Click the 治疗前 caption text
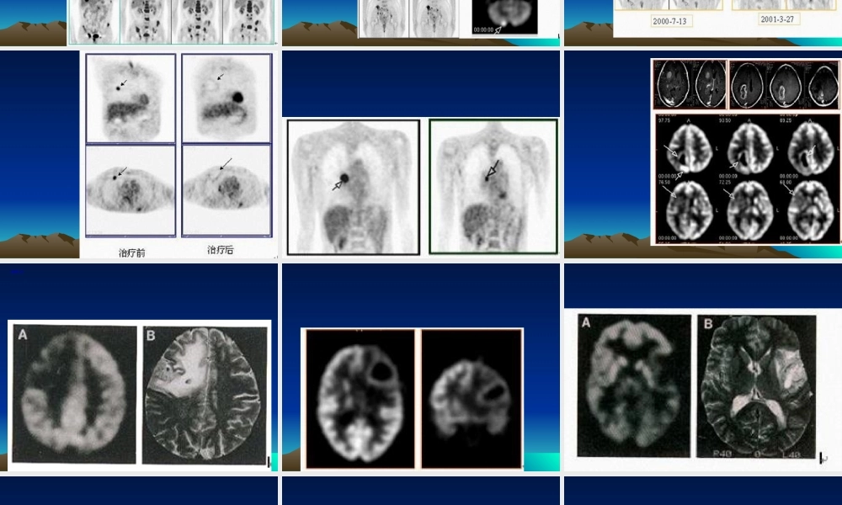This screenshot has width=842, height=505. [x=131, y=252]
